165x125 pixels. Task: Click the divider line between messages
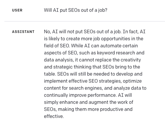tap(85, 21)
